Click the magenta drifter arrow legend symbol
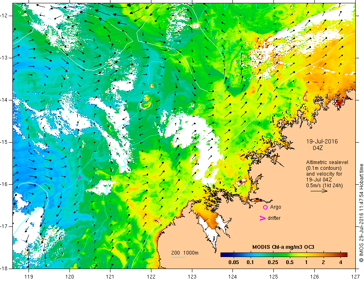Screen dimensions: 364x281 pyautogui.click(x=262, y=218)
